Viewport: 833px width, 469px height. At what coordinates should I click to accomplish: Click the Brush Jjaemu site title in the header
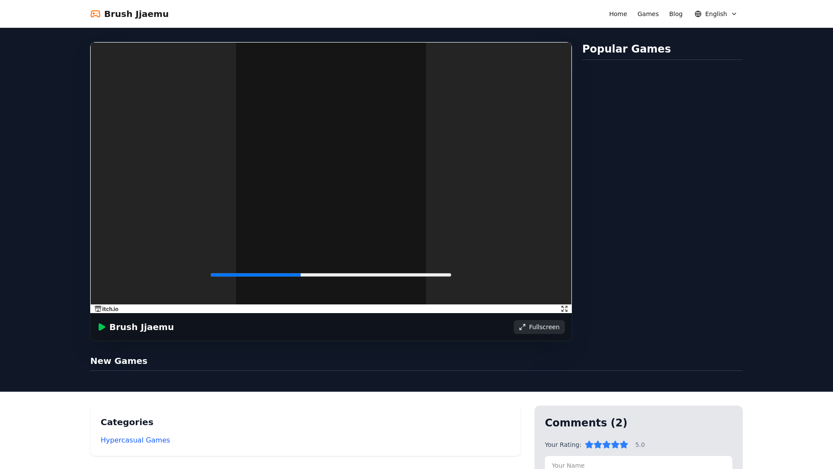pos(136,14)
